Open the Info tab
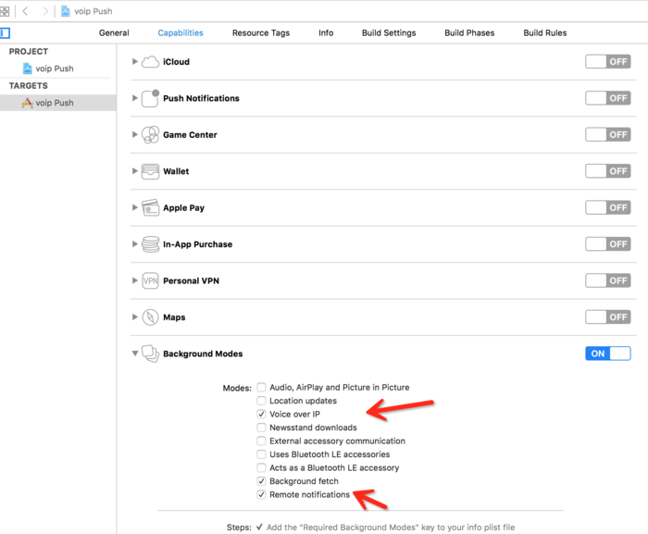The image size is (648, 534). pyautogui.click(x=326, y=32)
